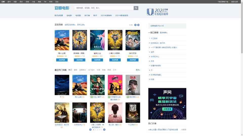
Task: Select first pagination dot under hot movies
Action: (94, 130)
